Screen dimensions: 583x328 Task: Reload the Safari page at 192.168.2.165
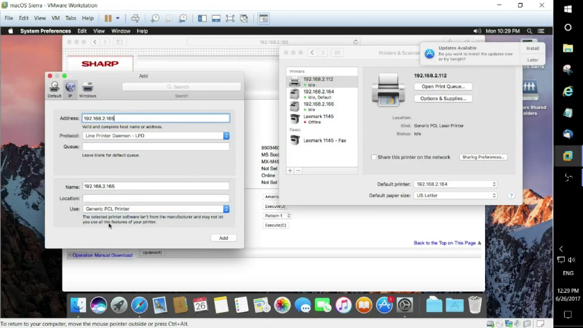tap(356, 42)
